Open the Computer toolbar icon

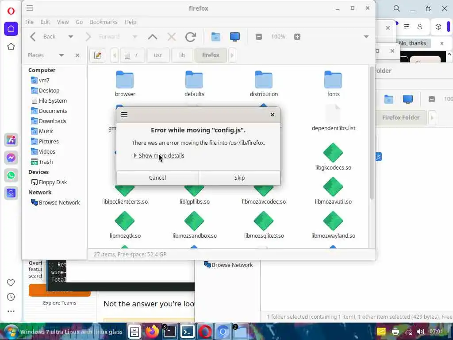click(235, 37)
